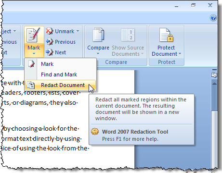Image resolution: width=222 pixels, height=173 pixels.
Task: Click the Previous label beside the Mark button
Action: (x=65, y=42)
